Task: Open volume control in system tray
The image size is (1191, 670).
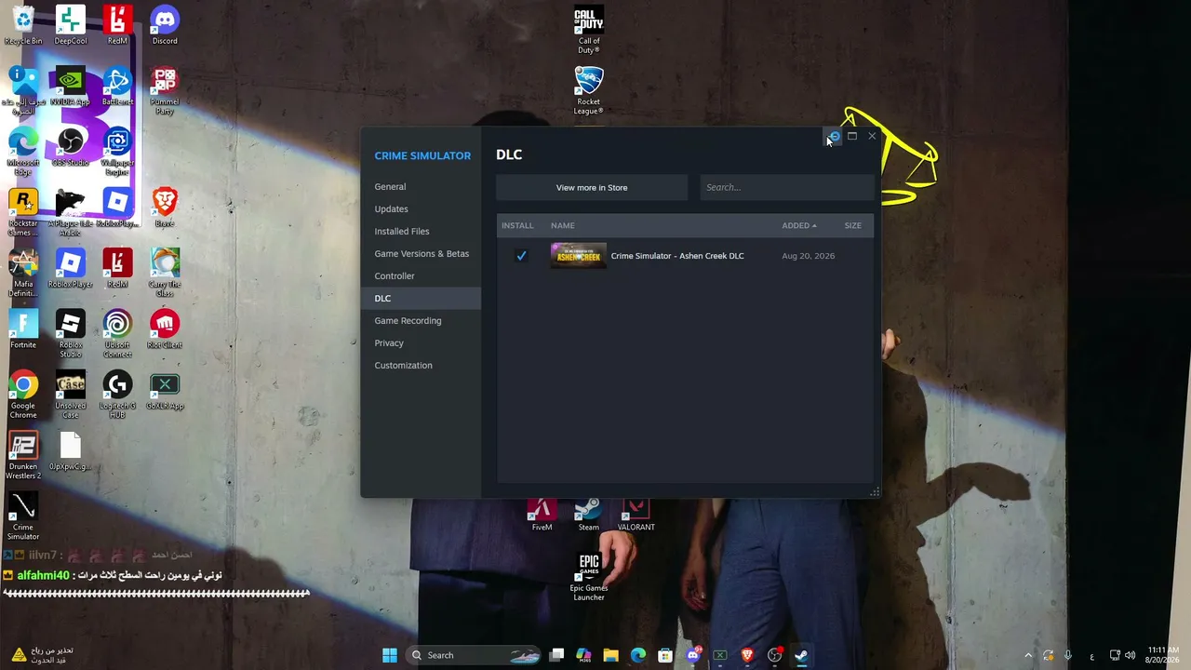Action: click(1131, 655)
